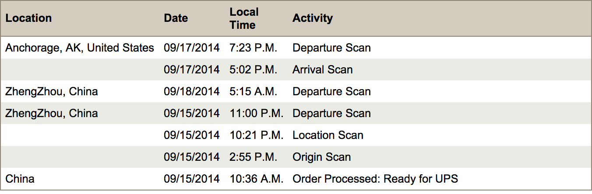Select the 10:21 P.M. time cell
592x194 pixels.
coord(257,135)
